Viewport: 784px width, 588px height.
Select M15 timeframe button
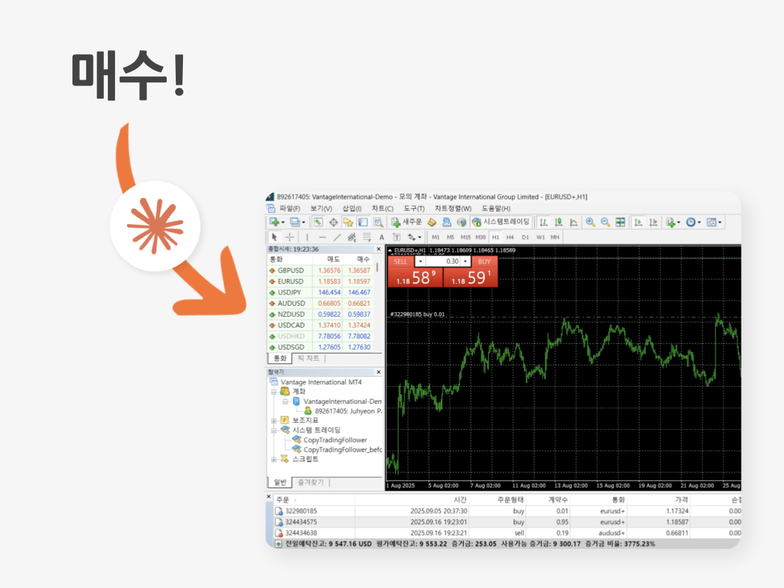[x=465, y=237]
